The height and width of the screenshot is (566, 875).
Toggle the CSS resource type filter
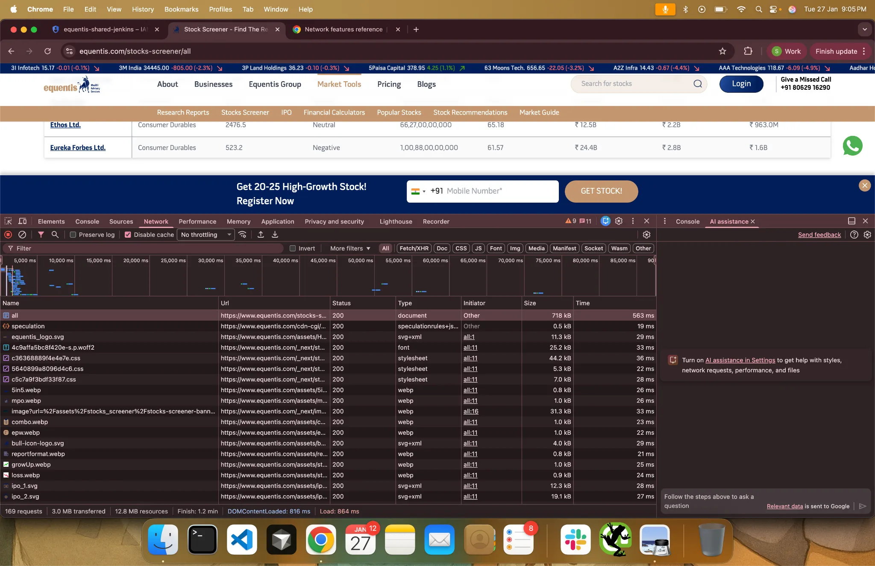461,248
